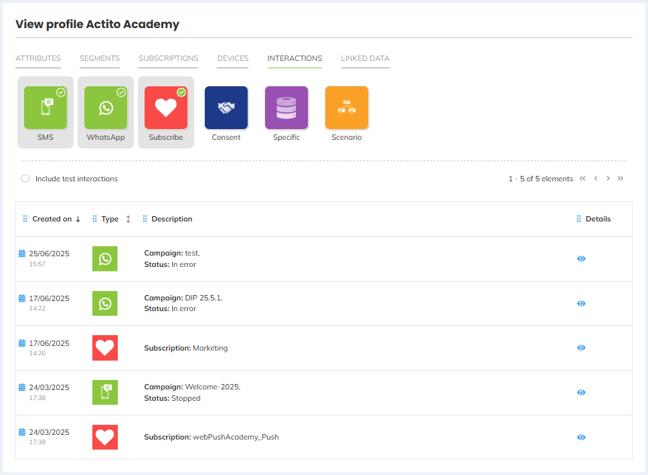Screen dimensions: 648x475
Task: Click drag handle of Details column
Action: (x=578, y=219)
